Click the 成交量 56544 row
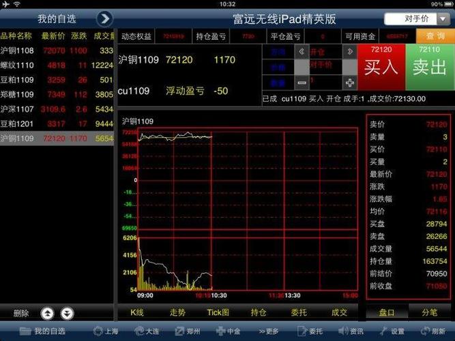This screenshot has height=341, width=455. point(409,249)
